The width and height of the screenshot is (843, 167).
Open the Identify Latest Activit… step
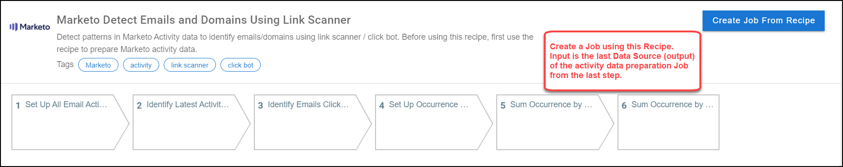192,122
